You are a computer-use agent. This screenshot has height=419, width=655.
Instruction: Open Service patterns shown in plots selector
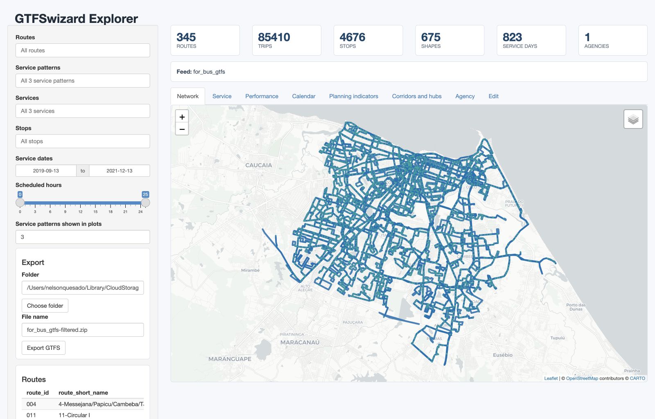(x=83, y=237)
